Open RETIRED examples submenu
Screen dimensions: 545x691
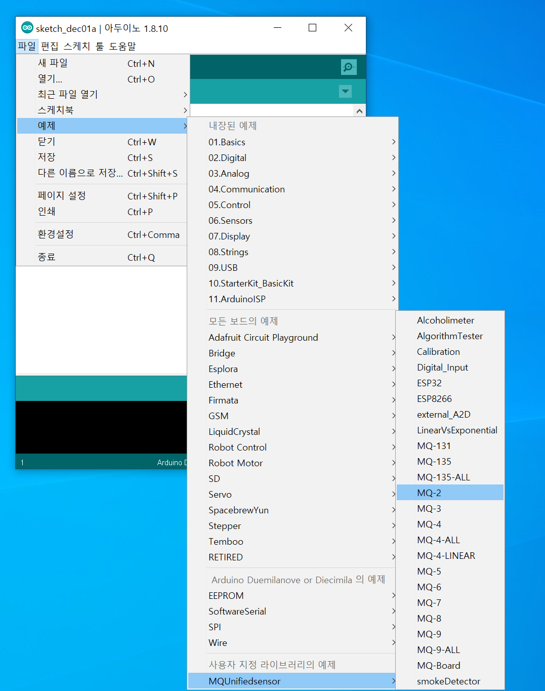point(292,557)
